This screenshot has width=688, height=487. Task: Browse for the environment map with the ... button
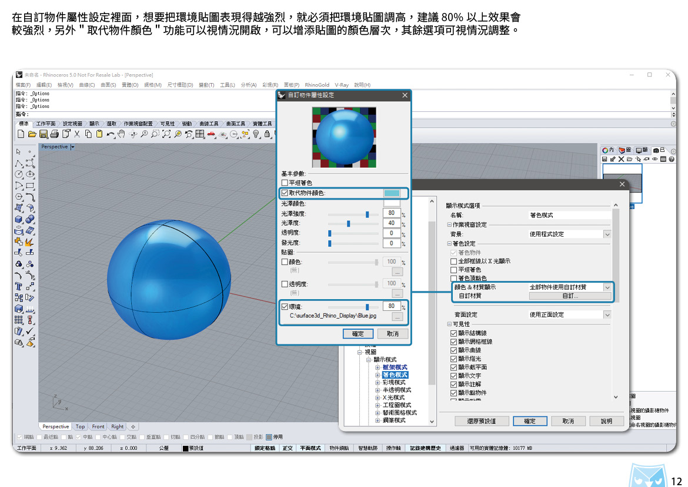pyautogui.click(x=397, y=316)
